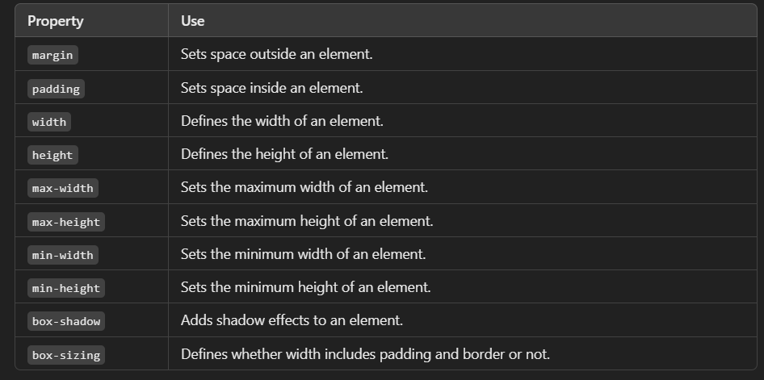
Task: Click text 'Sets space inside an element.'
Action: click(x=272, y=88)
